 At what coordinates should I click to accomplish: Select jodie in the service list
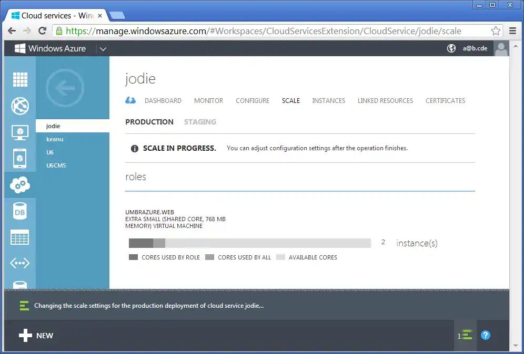(x=73, y=126)
